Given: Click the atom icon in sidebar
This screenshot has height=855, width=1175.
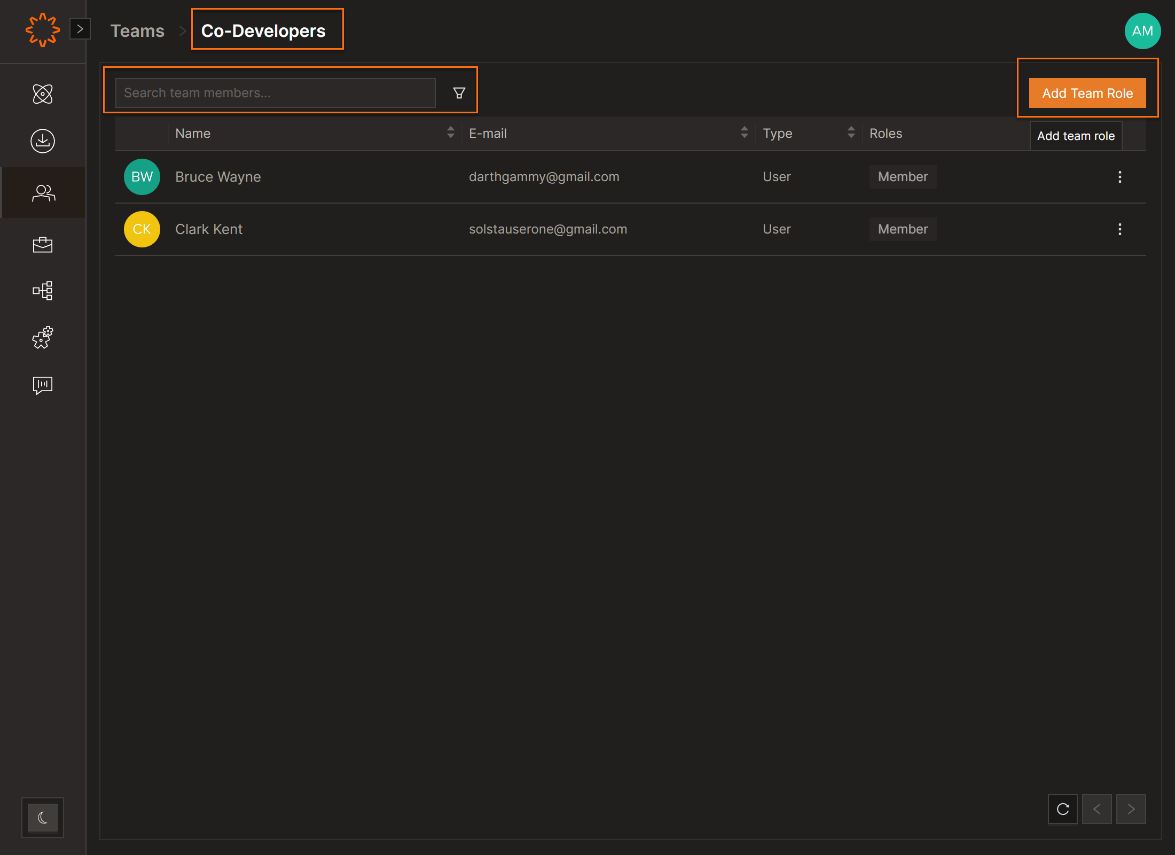Looking at the screenshot, I should click(43, 94).
